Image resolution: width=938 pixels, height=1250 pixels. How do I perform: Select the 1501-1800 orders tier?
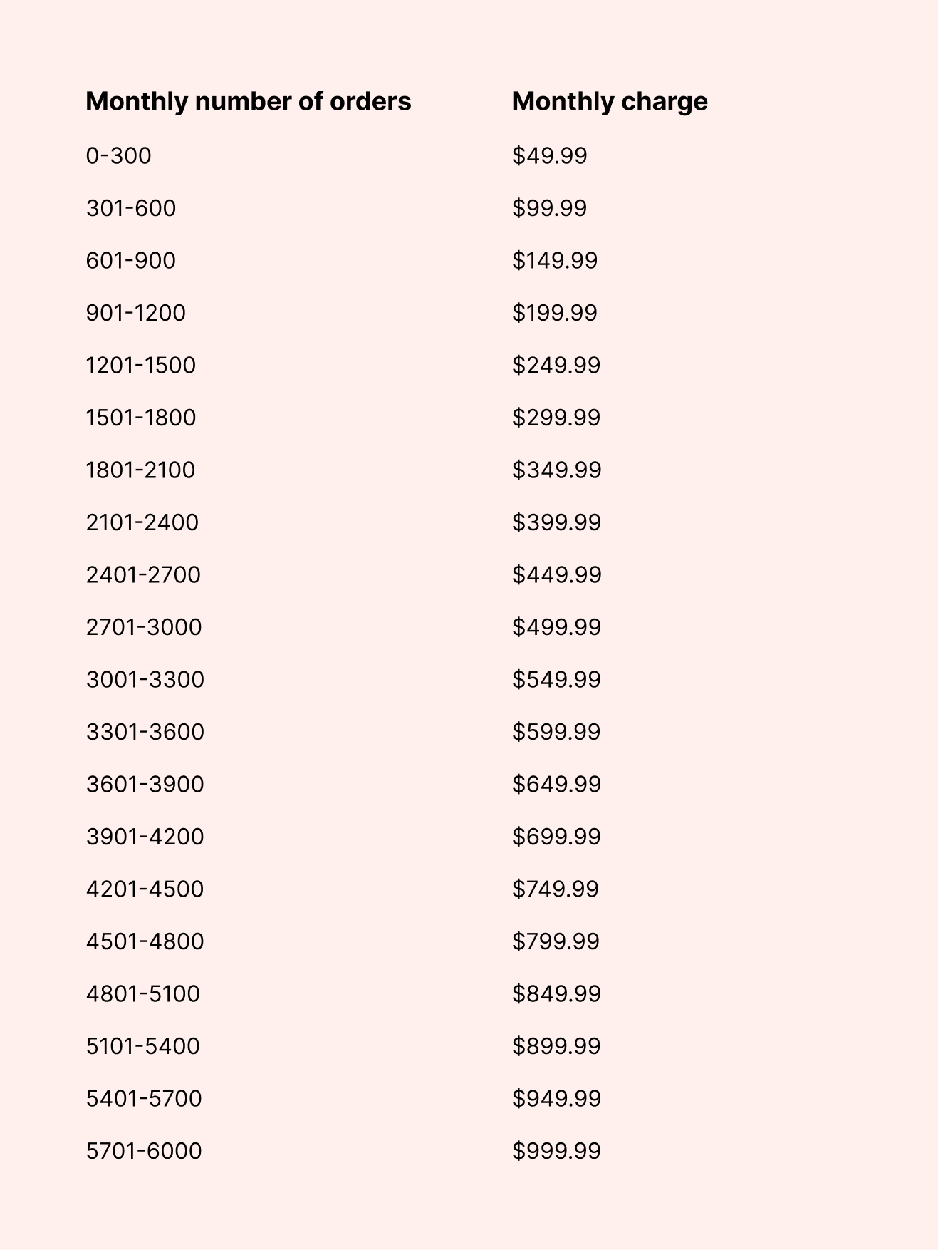(140, 418)
